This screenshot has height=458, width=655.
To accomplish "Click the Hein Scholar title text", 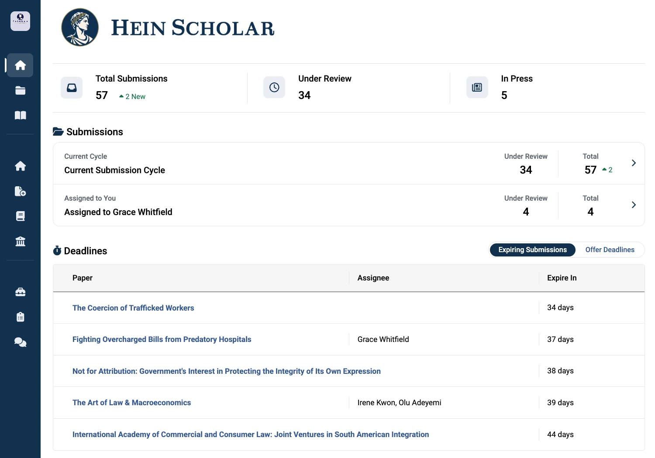I will click(x=193, y=28).
